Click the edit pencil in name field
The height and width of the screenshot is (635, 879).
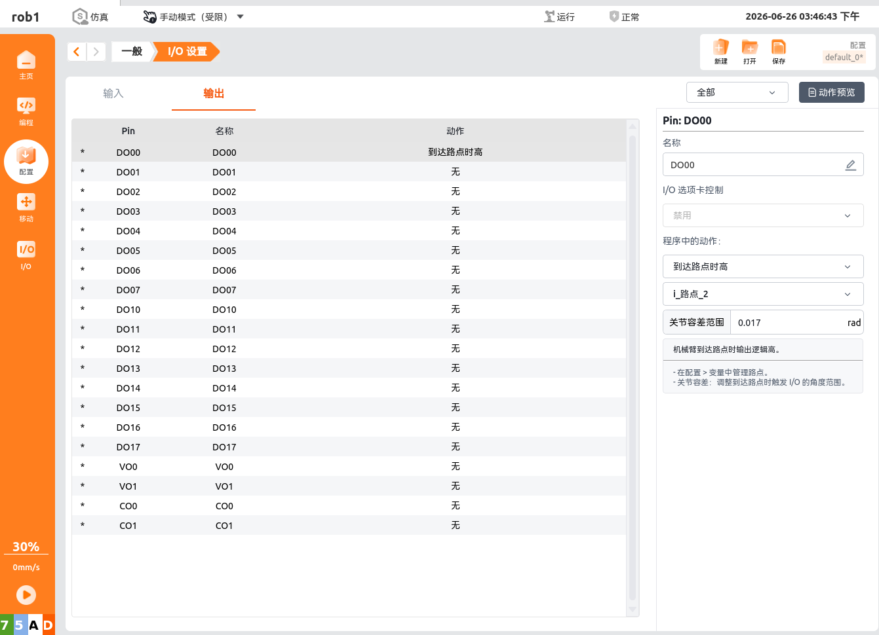[x=850, y=165]
